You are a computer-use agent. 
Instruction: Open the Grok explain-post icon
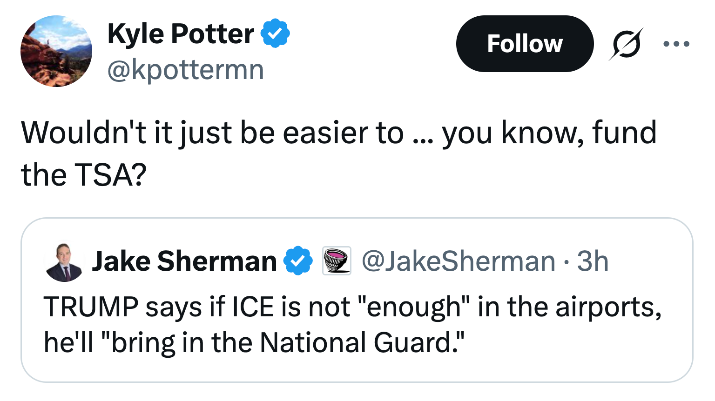pos(626,44)
